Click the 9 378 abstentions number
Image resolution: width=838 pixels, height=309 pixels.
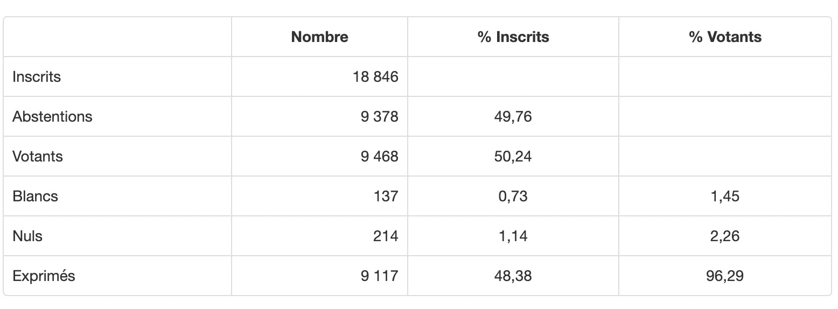point(380,117)
